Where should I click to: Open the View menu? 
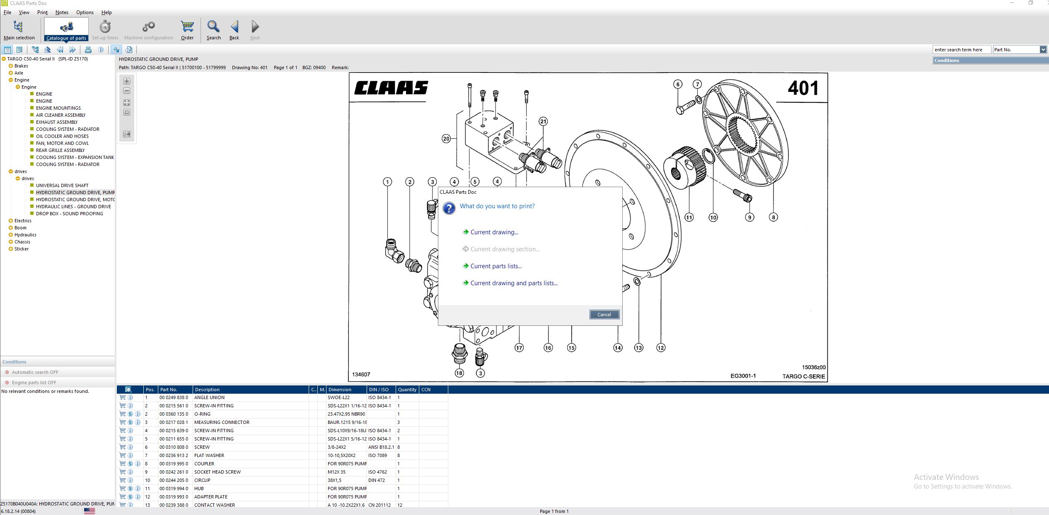24,12
